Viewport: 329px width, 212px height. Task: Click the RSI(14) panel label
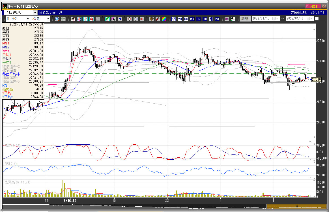10,164
